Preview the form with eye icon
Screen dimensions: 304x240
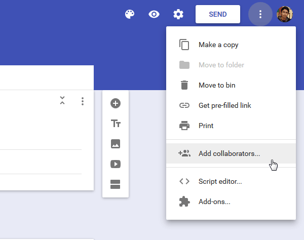(154, 14)
